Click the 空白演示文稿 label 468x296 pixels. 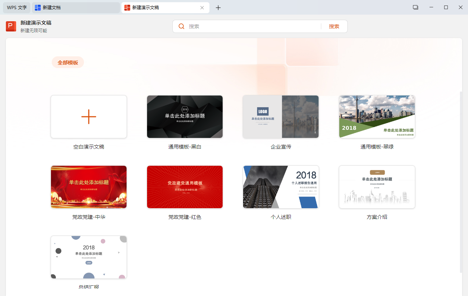89,147
